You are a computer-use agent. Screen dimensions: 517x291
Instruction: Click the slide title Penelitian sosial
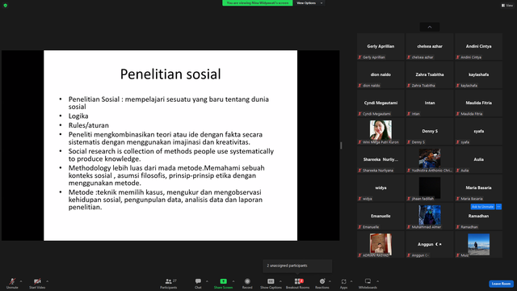point(170,74)
